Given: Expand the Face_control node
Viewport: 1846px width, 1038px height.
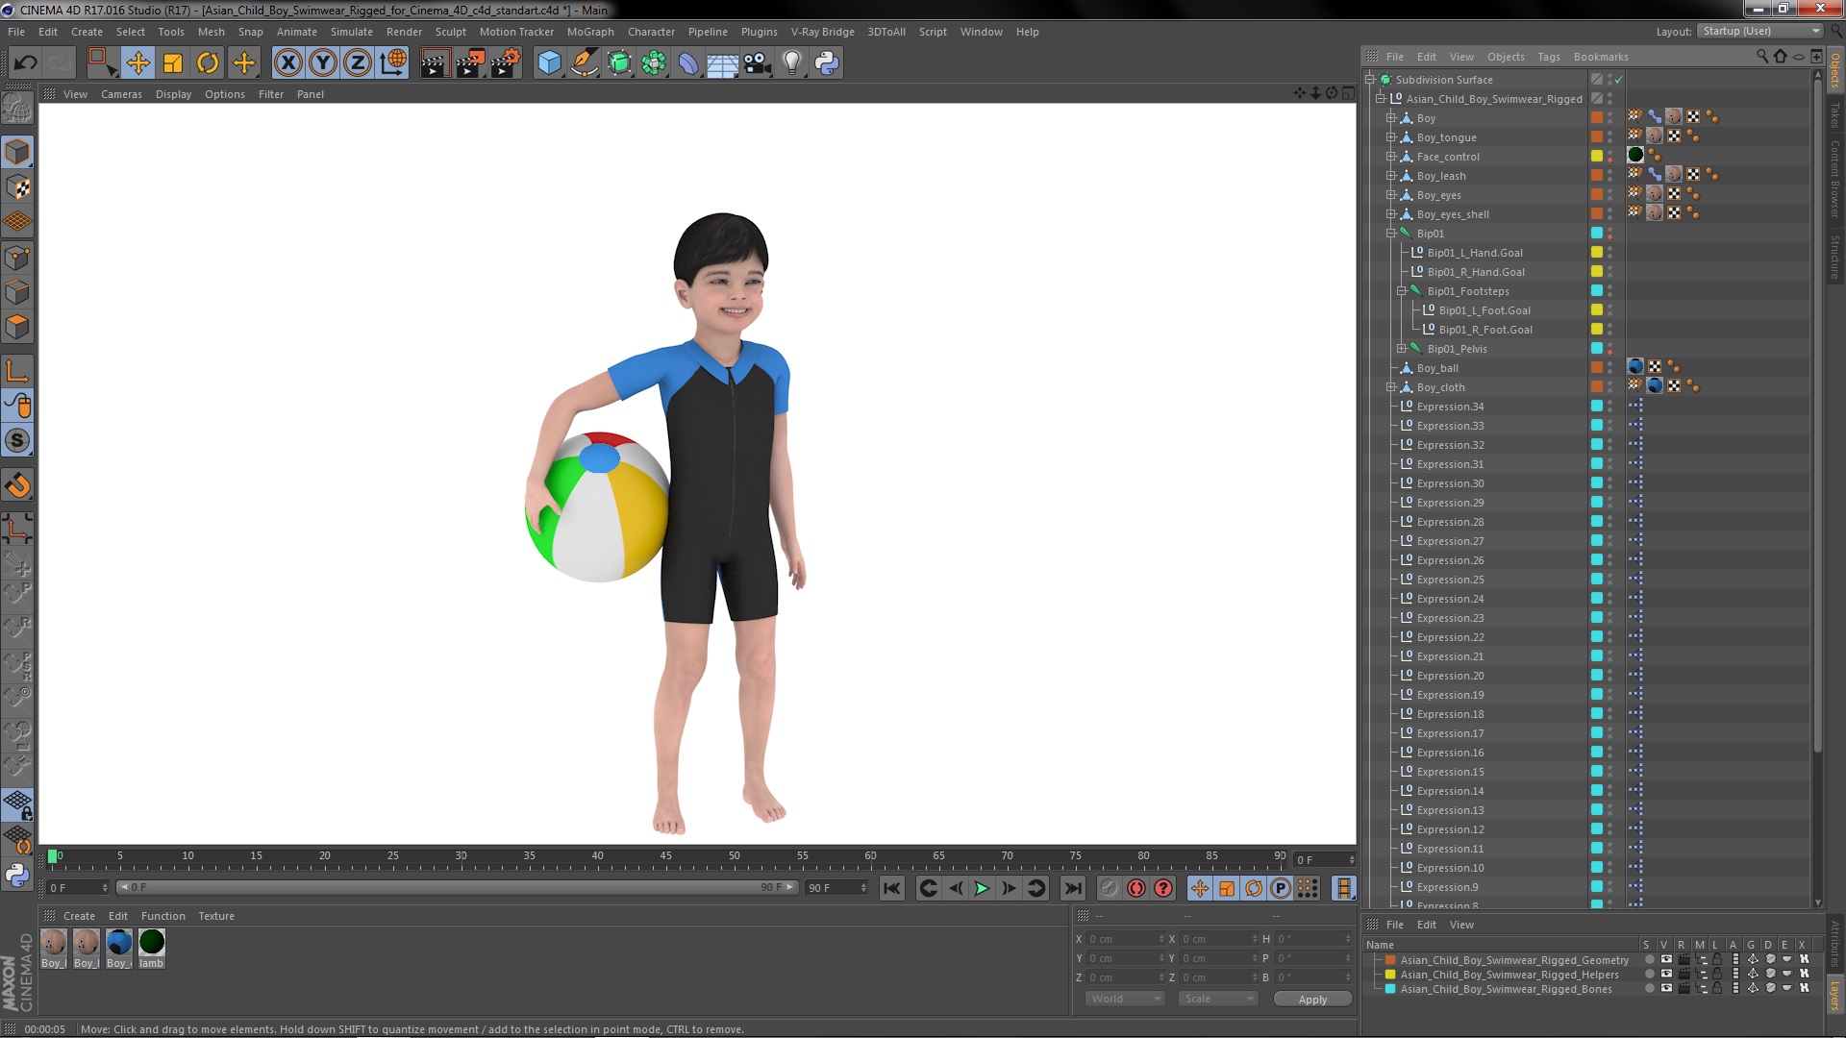Looking at the screenshot, I should 1390,157.
